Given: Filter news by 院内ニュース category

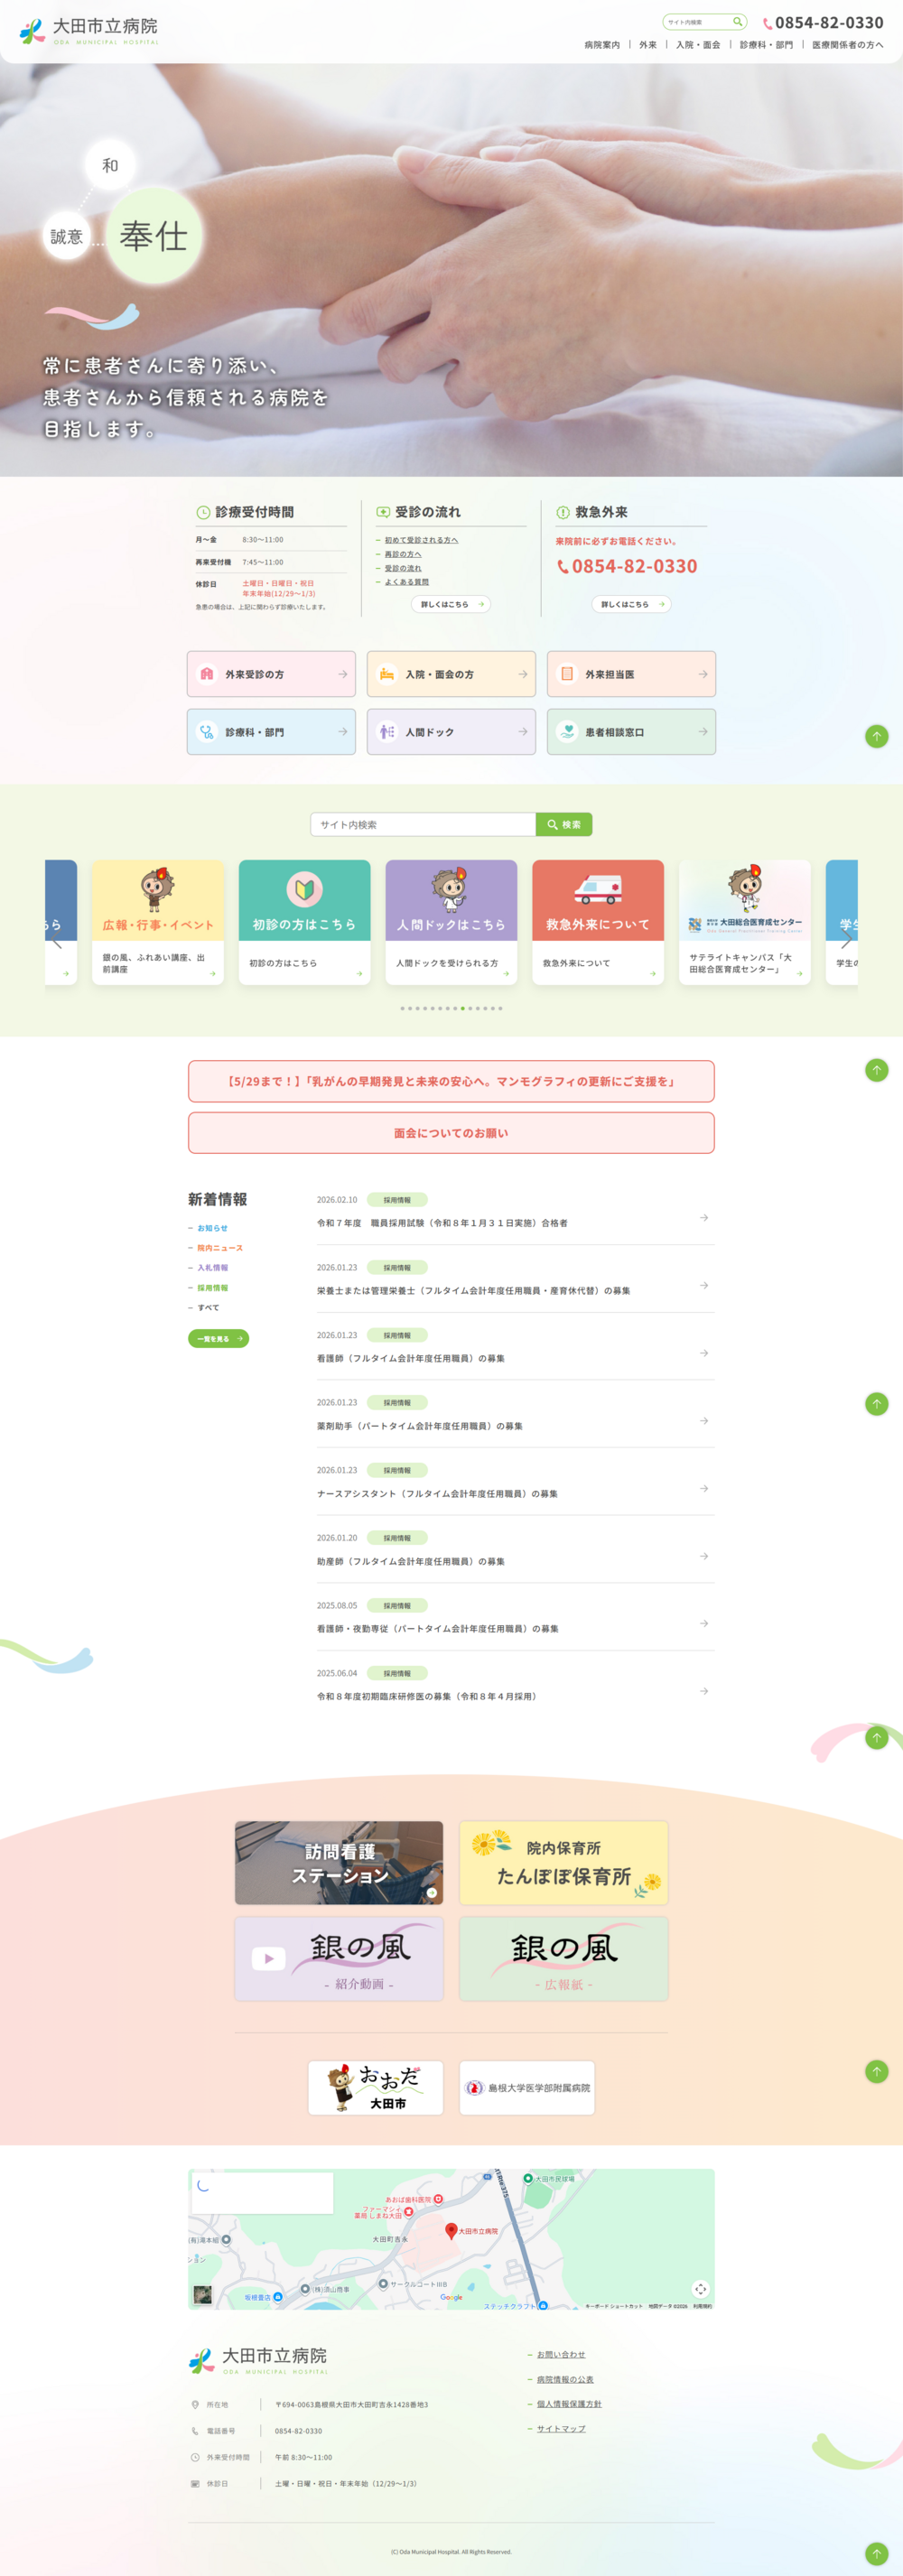Looking at the screenshot, I should pos(219,1248).
